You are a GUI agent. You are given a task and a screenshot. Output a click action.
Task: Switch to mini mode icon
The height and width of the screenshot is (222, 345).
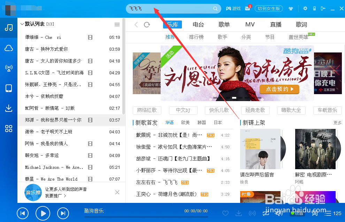323,9
